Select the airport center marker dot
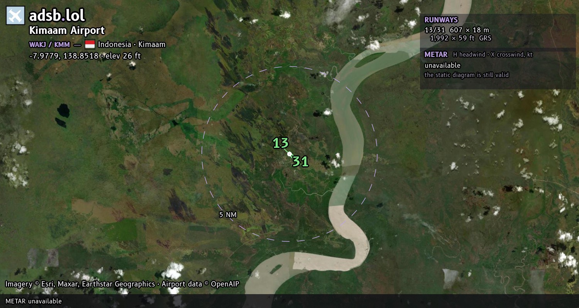Viewport: 579px width, 308px height. (289, 154)
